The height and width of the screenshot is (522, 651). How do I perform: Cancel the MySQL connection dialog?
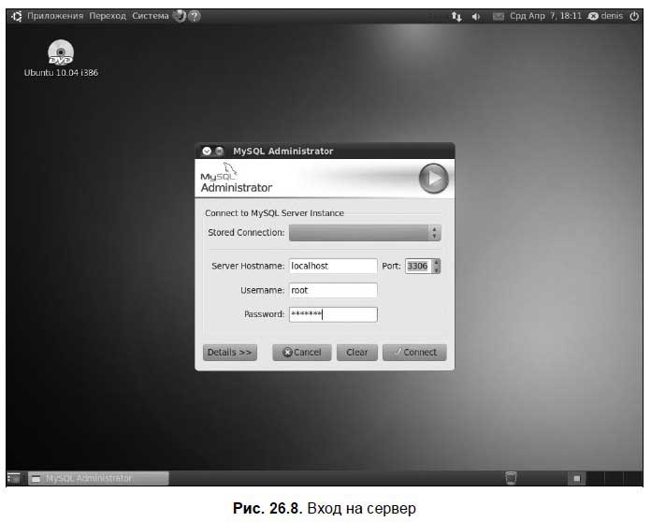(301, 353)
